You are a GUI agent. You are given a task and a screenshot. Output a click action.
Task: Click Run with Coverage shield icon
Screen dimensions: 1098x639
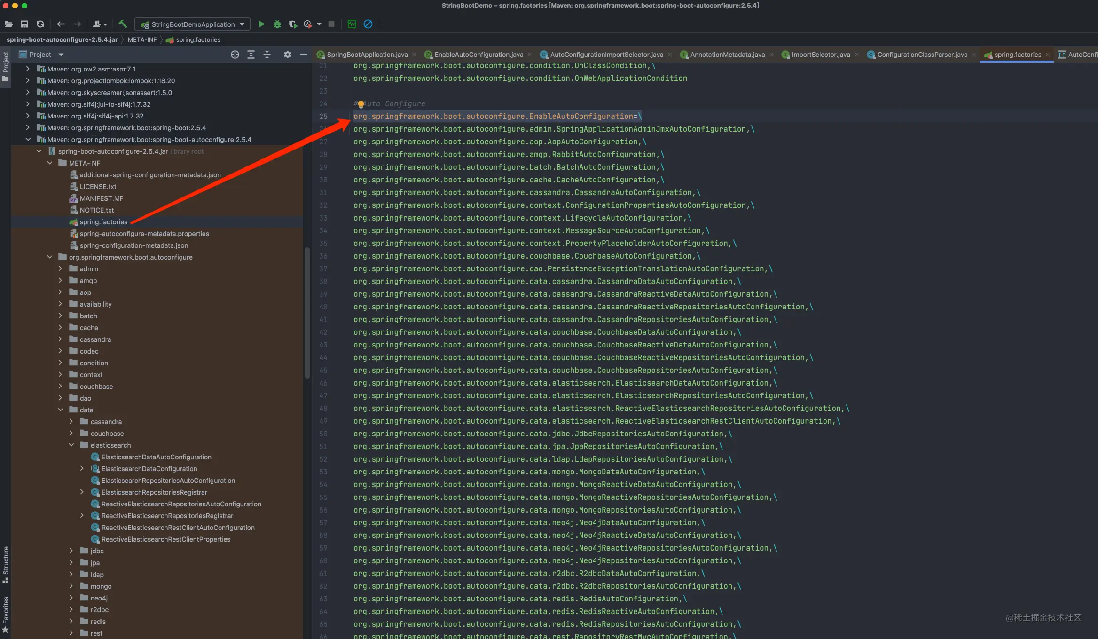tap(293, 24)
